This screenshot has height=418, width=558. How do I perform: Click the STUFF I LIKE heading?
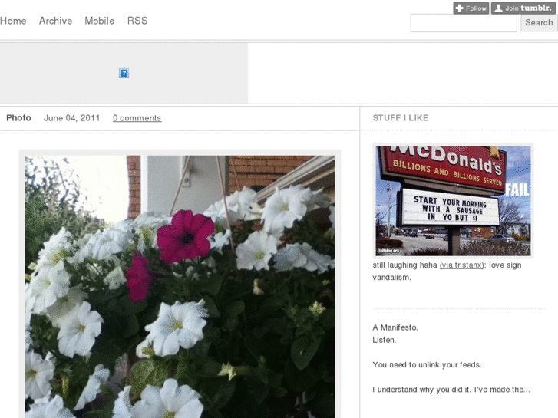point(401,118)
